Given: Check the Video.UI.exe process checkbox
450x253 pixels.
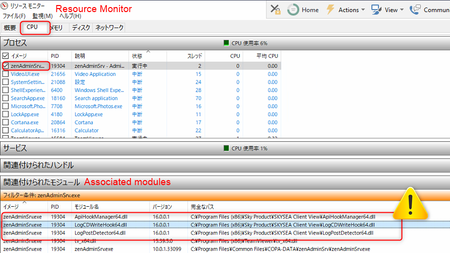Looking at the screenshot, I should point(6,74).
